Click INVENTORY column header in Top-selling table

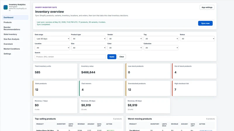(61, 124)
